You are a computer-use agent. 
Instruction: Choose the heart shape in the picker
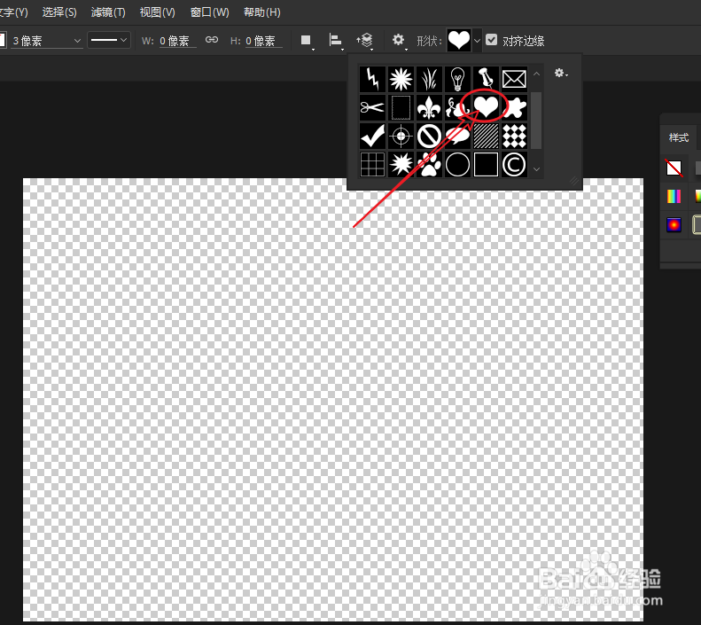coord(486,107)
